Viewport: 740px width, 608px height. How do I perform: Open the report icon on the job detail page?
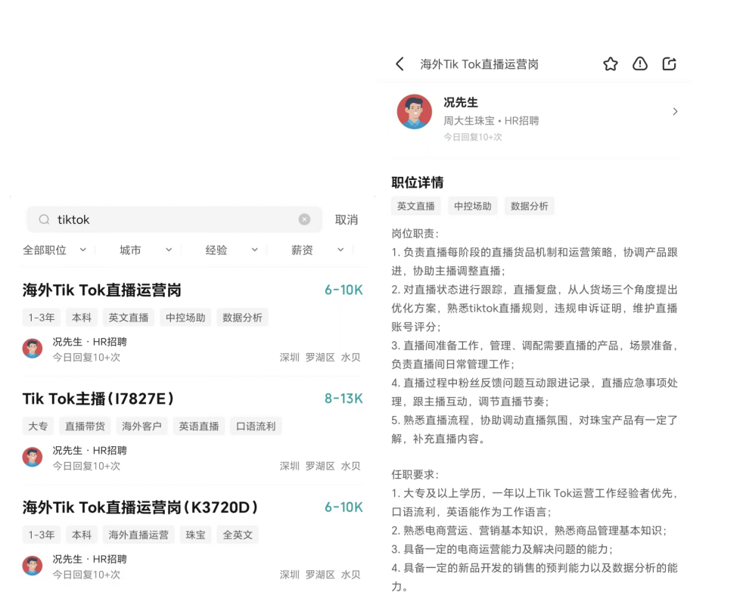[639, 64]
